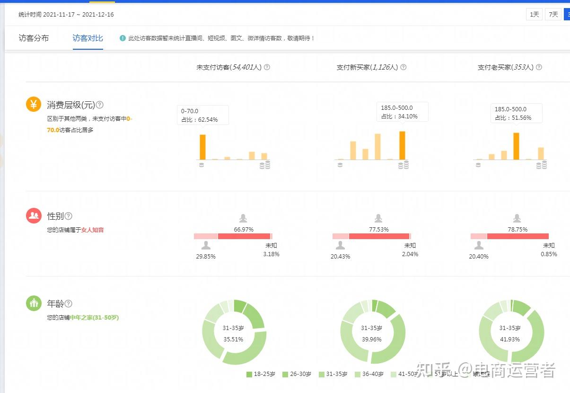Select the 访客对比 tab

88,38
